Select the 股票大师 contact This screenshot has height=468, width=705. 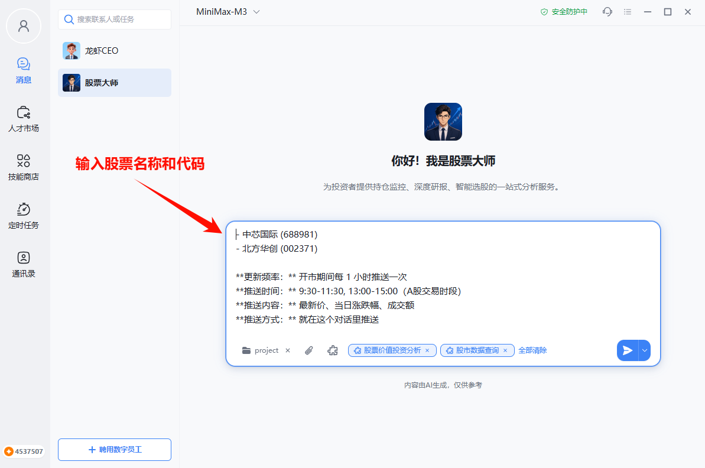tap(115, 83)
